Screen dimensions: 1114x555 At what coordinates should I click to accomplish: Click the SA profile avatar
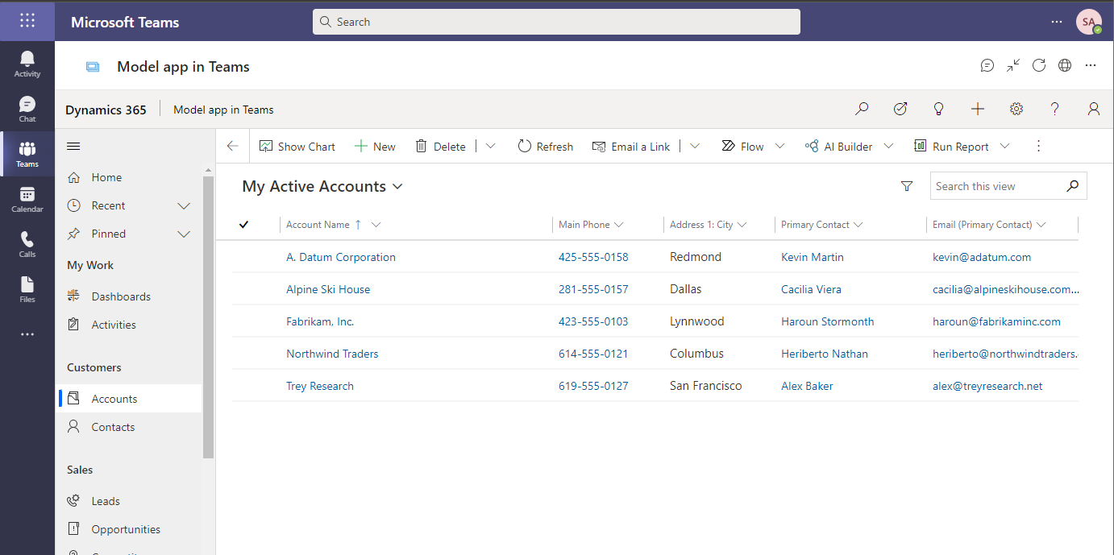(x=1088, y=22)
